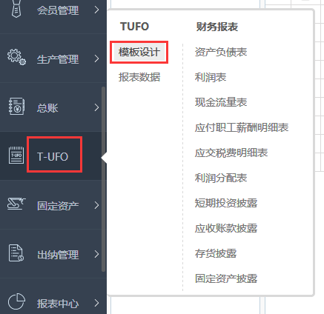This screenshot has width=324, height=314.
Task: Click the 报表中心 pie chart icon
Action: pyautogui.click(x=16, y=301)
